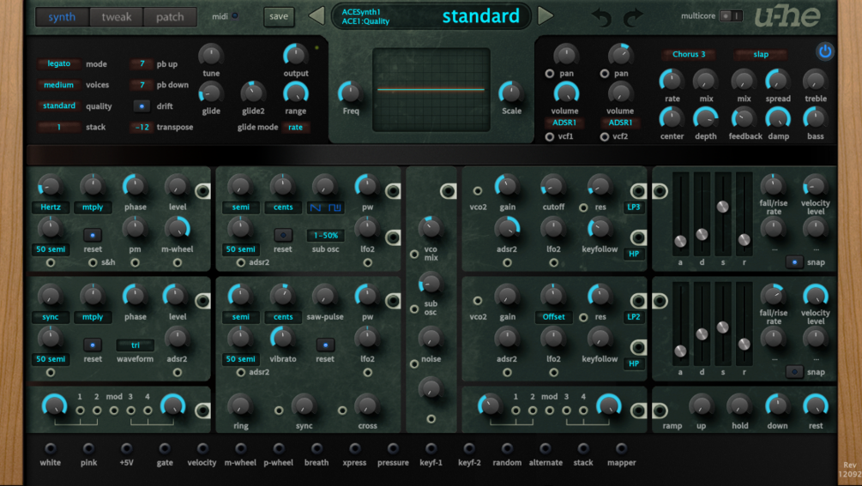
Task: Toggle the tri waveform LFO reset button
Action: point(93,345)
